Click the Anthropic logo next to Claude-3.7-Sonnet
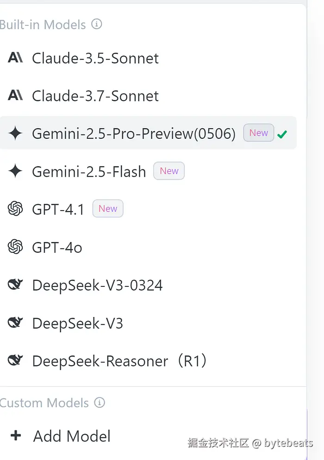The image size is (324, 460). (x=15, y=96)
